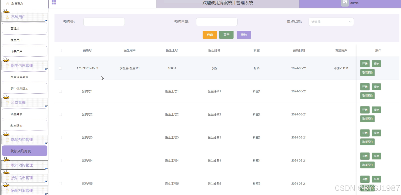The width and height of the screenshot is (401, 195).
Task: Click the purple 删除 button
Action: coord(244,35)
